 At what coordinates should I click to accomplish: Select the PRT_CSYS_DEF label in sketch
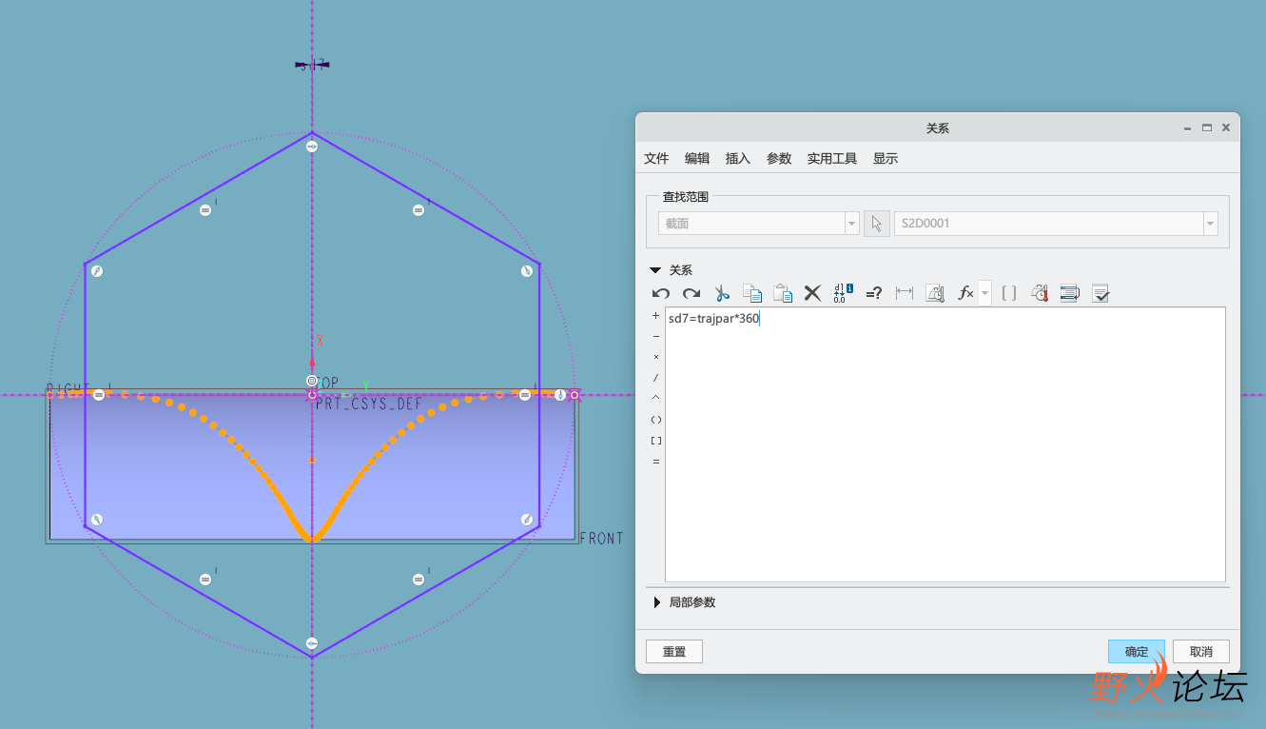coord(369,404)
